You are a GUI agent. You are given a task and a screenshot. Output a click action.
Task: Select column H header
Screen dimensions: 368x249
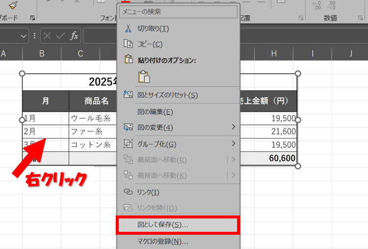tap(274, 54)
